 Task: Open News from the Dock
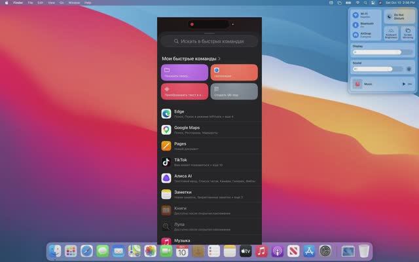tap(293, 252)
